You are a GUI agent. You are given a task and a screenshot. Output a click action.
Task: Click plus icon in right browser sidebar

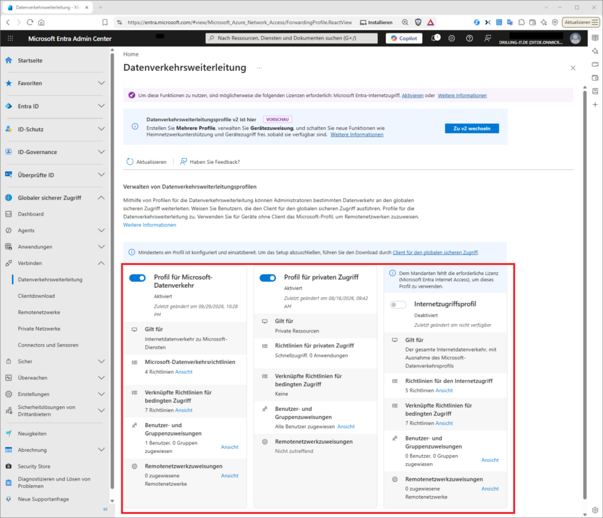click(596, 104)
